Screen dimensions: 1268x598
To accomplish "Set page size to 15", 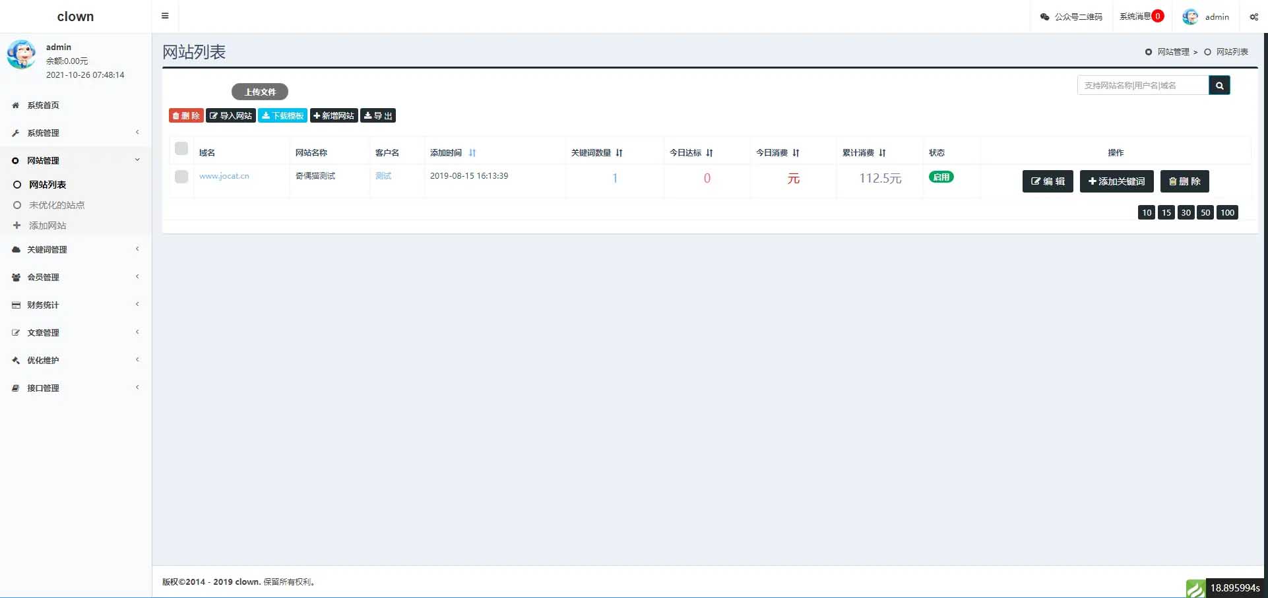I will click(1166, 212).
